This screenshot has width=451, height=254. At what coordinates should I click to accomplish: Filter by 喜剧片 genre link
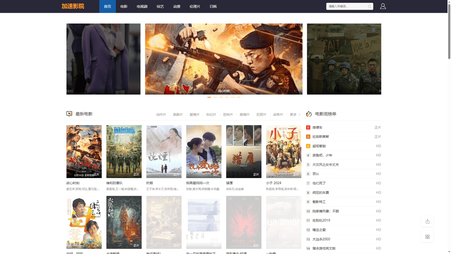click(x=178, y=114)
